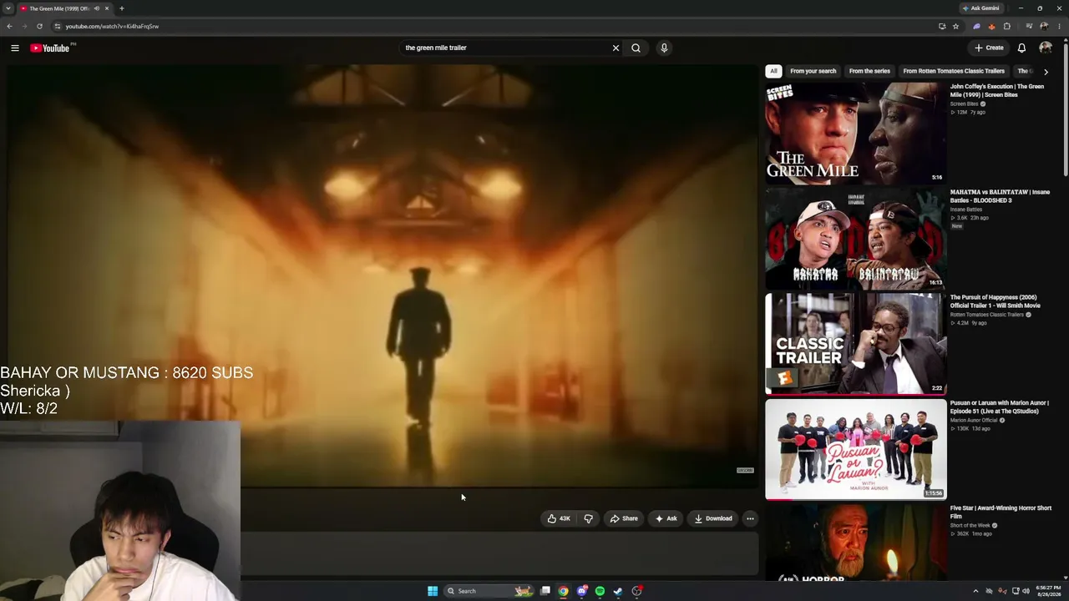Open Chrome from the taskbar
Screen dimensions: 1069x601
point(564,591)
